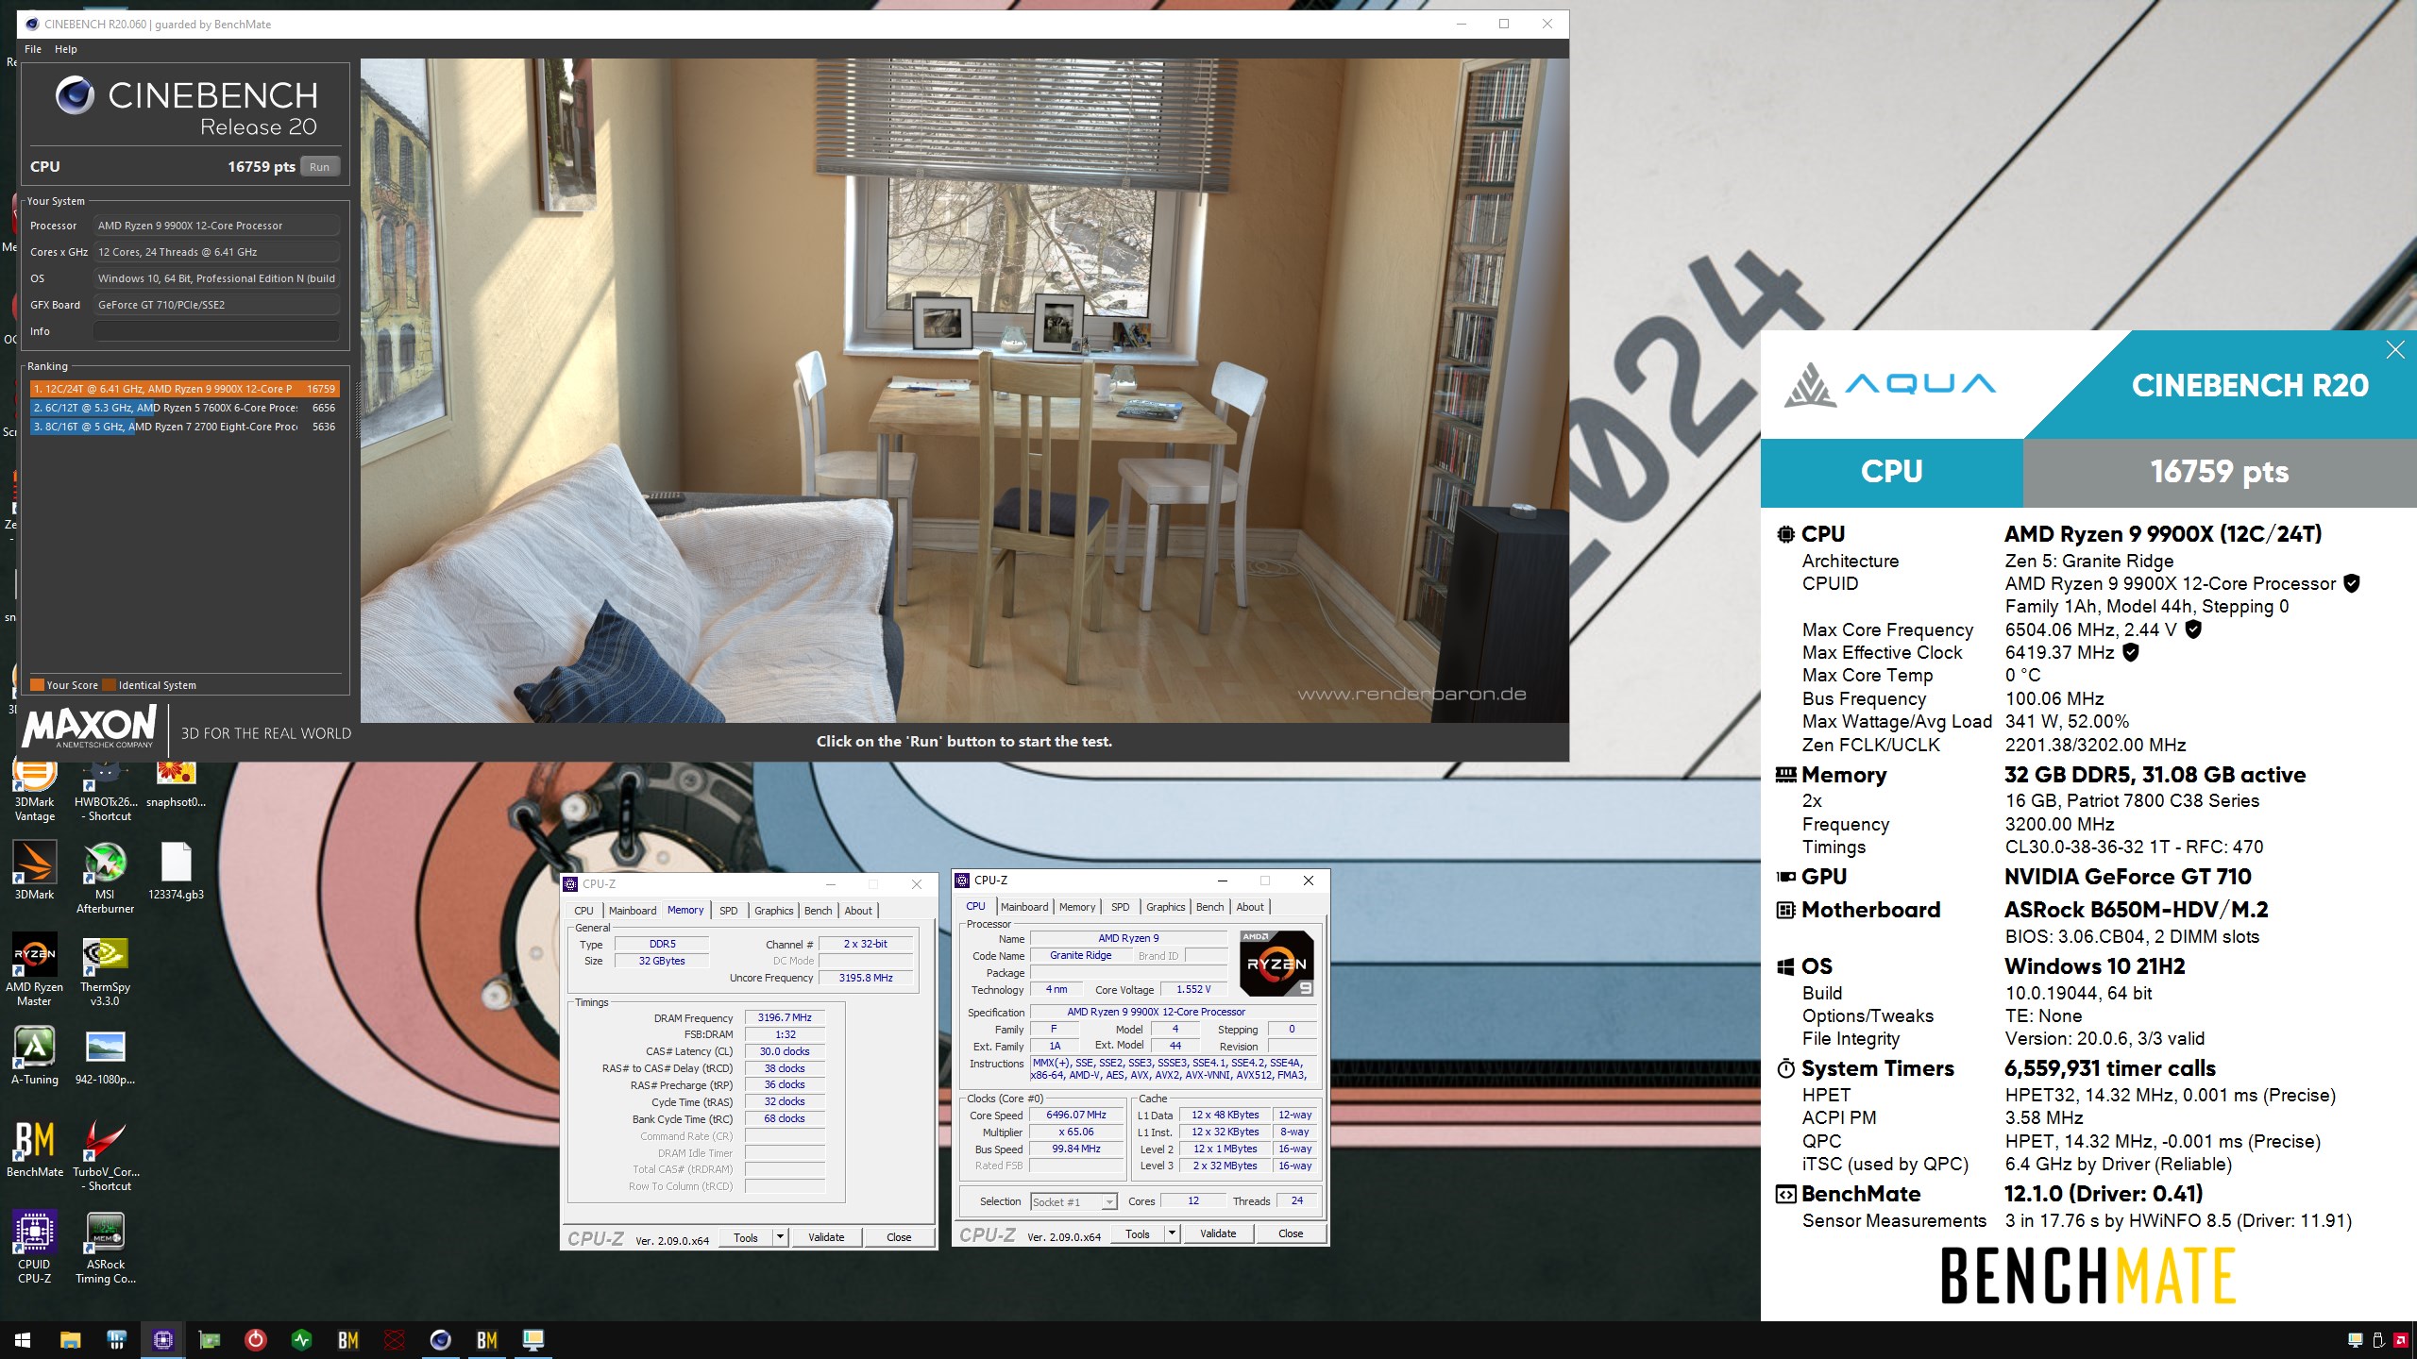
Task: Launch the CPUID CPU-Z desktop shortcut
Action: (35, 1248)
